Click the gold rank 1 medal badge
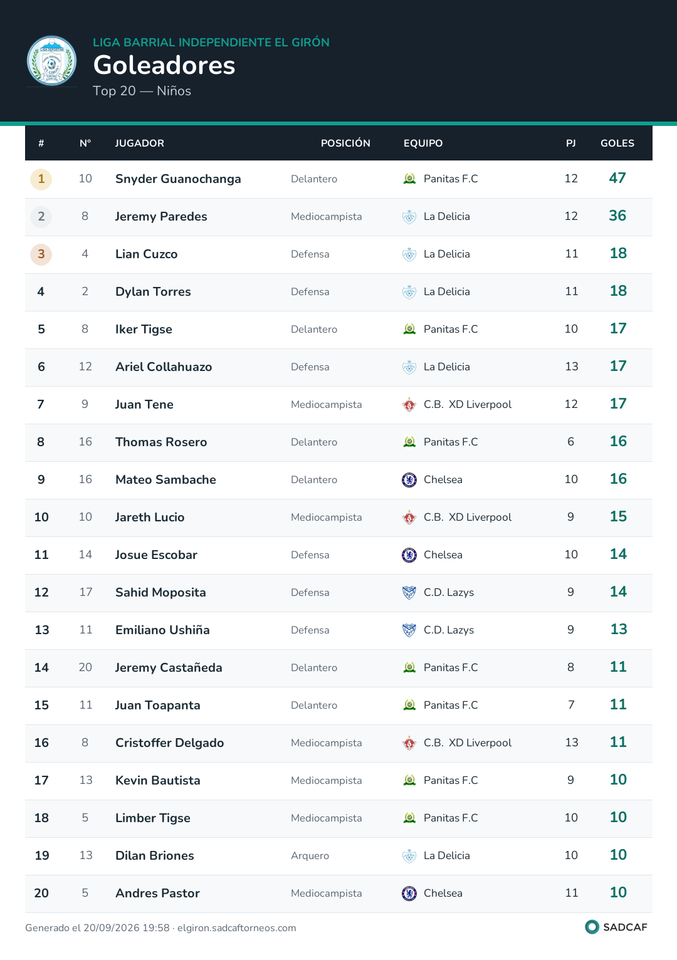 [x=41, y=179]
